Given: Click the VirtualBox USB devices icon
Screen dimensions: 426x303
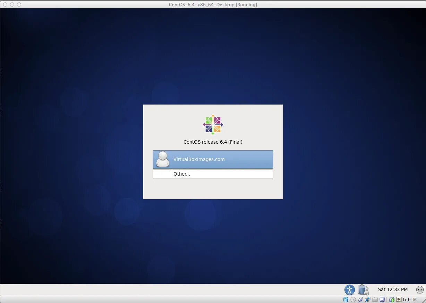Looking at the screenshot, I should (x=360, y=300).
